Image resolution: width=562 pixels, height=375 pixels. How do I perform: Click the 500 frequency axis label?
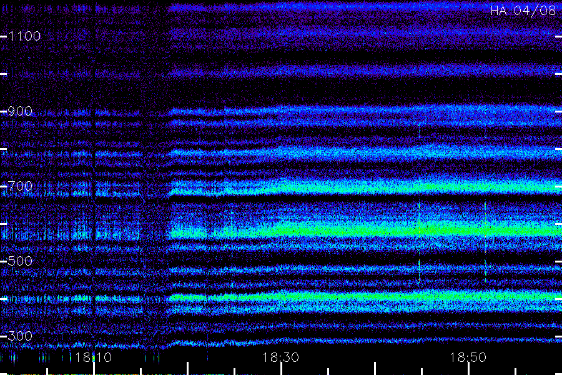(20, 261)
